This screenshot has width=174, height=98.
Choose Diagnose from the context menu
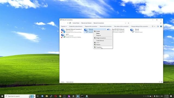103,35
